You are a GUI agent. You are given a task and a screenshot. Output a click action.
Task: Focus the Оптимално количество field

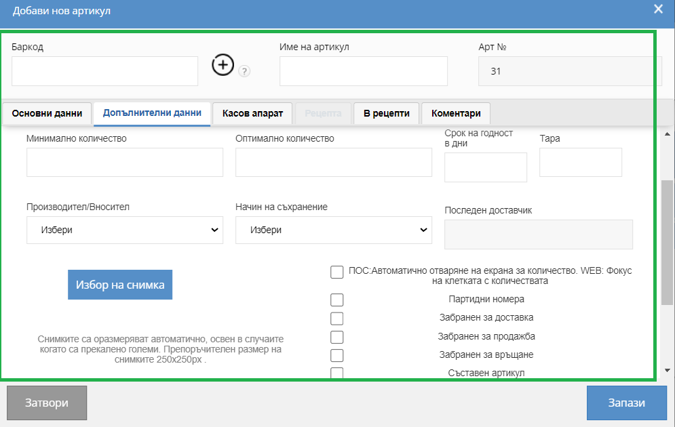[334, 162]
